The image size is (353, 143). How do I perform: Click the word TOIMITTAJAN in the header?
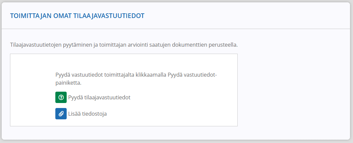[29, 16]
